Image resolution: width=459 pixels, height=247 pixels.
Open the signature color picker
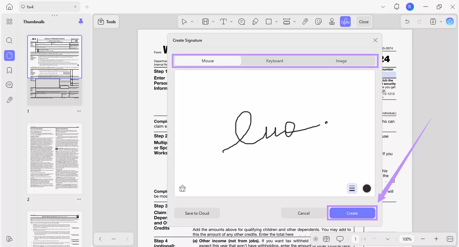(367, 188)
